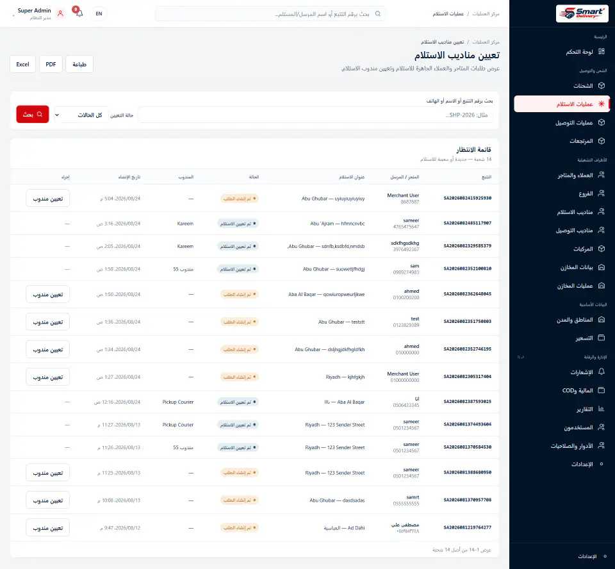Screen dimensions: 615x569
Task: Click the notifications (الإشعارات) sidebar bell icon
Action: coord(602,372)
